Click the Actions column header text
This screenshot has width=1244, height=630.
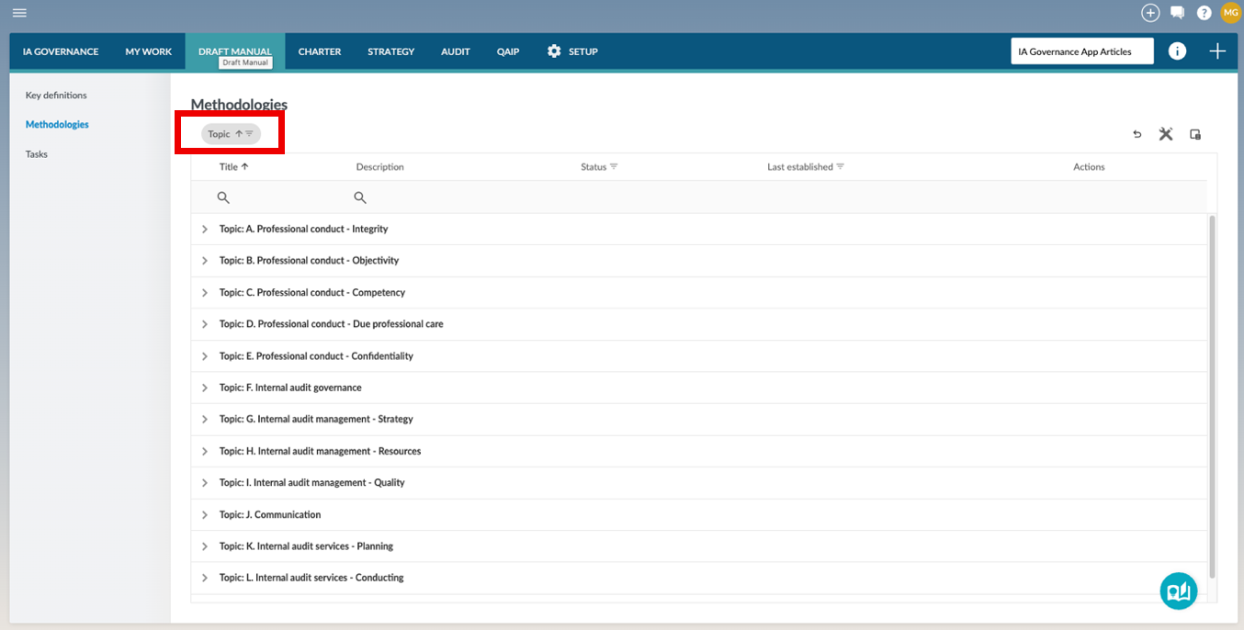click(x=1089, y=167)
